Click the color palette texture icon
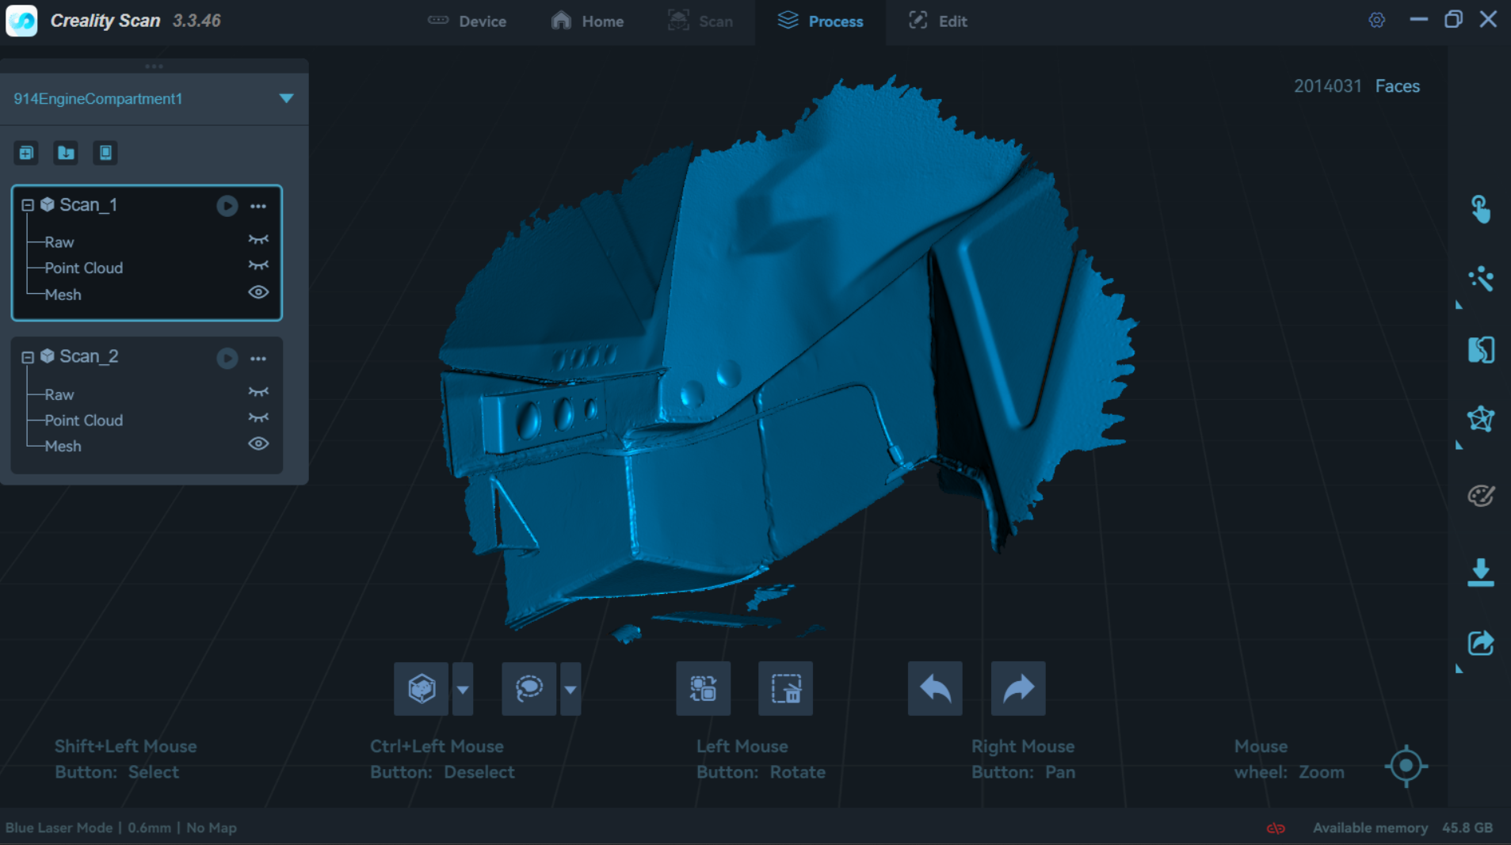Viewport: 1511px width, 845px height. click(x=1479, y=496)
